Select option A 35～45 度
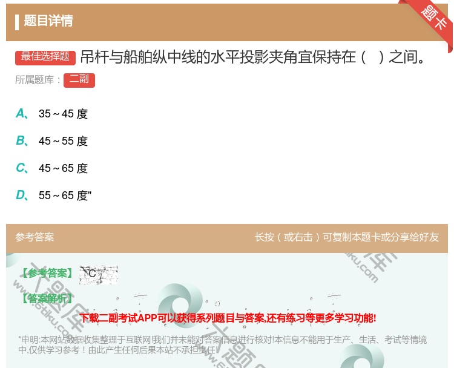Image resolution: width=454 pixels, height=368 pixels. [51, 114]
